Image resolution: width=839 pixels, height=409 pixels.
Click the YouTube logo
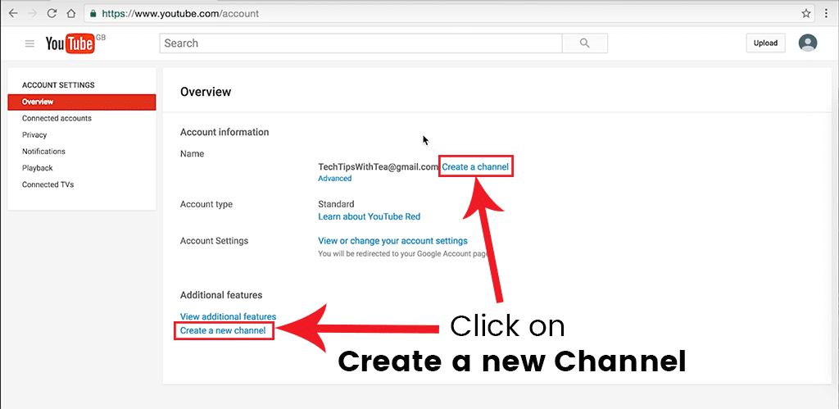pyautogui.click(x=71, y=43)
